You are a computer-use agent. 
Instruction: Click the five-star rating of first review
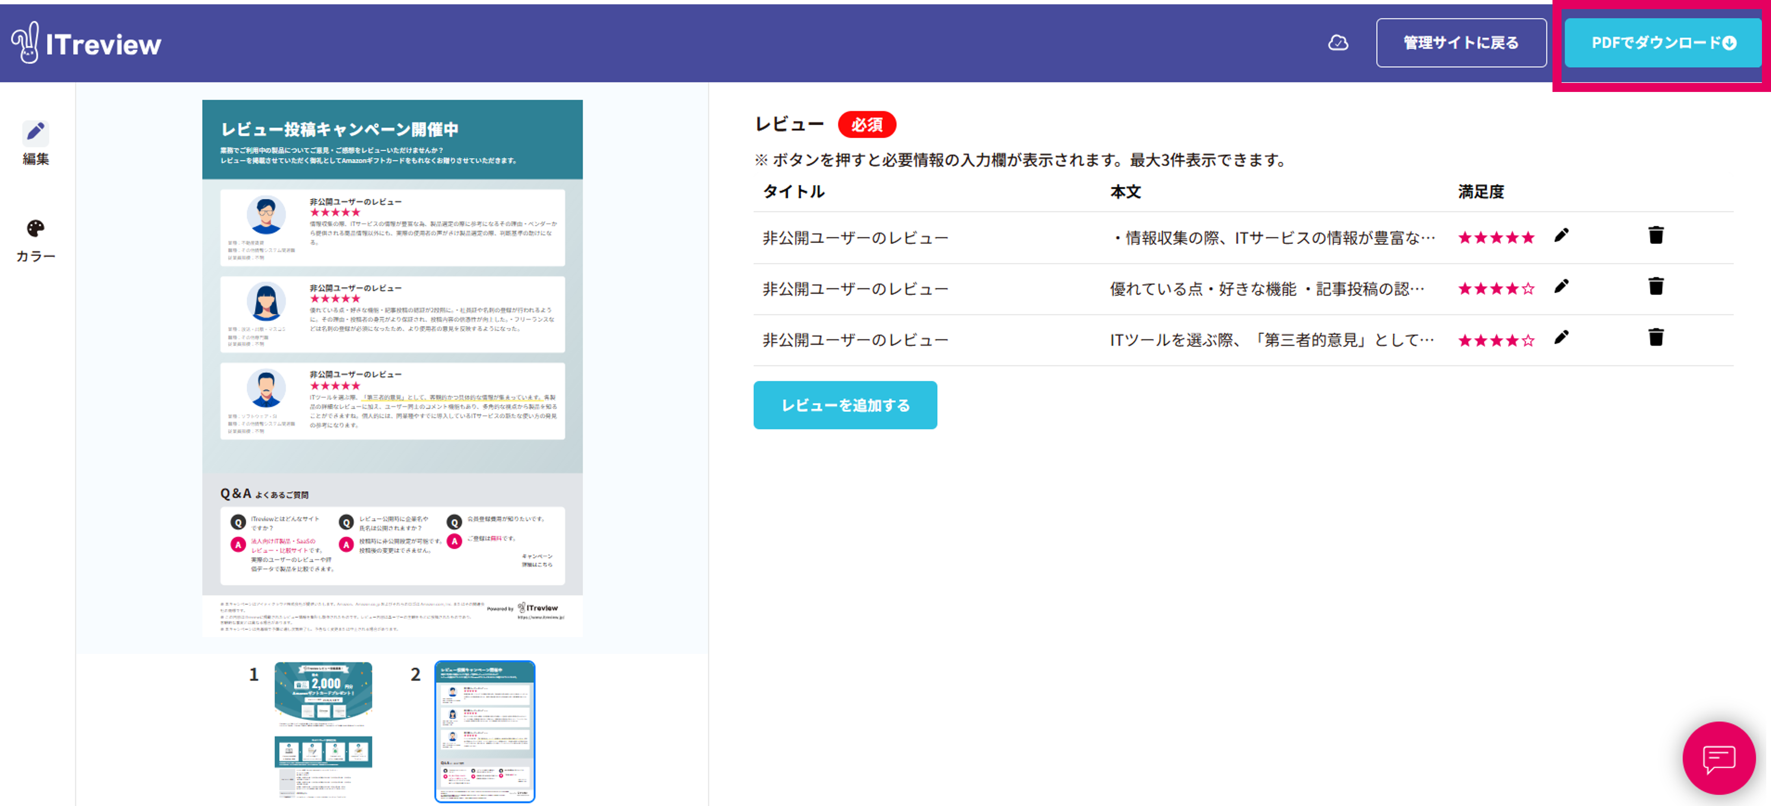coord(1496,238)
